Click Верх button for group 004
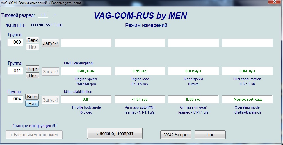The height and width of the screenshot is (145, 283). 32,97
